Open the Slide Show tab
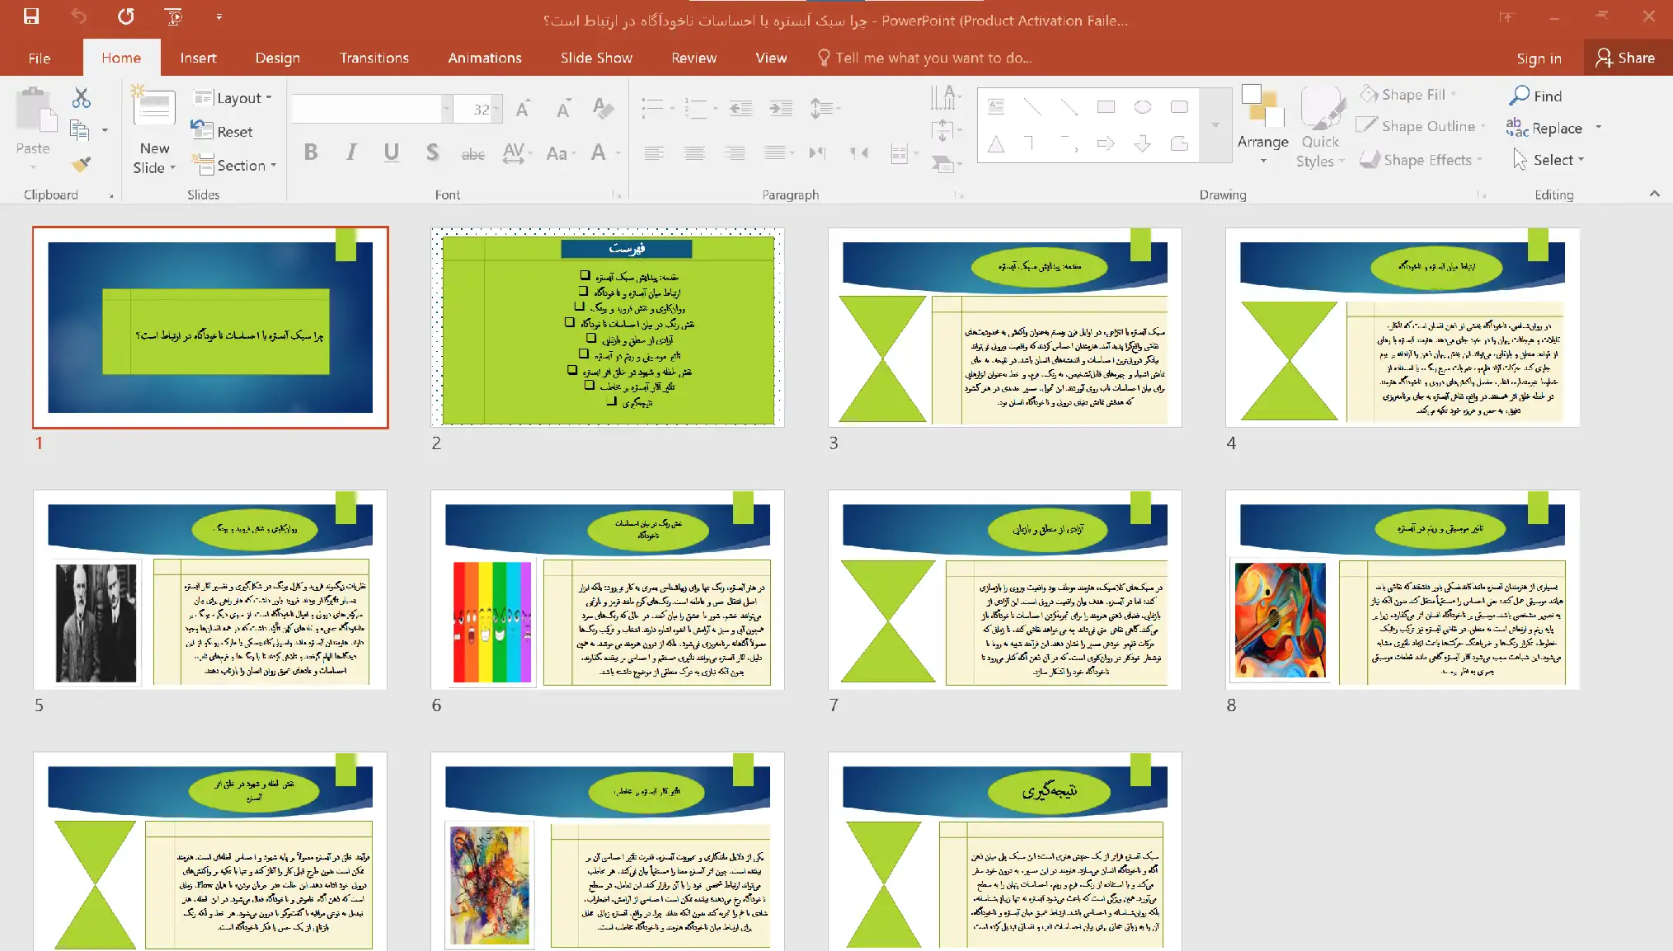 tap(596, 58)
